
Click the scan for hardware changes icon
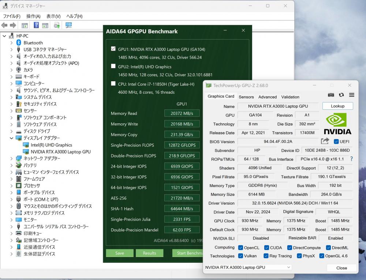pyautogui.click(x=68, y=25)
